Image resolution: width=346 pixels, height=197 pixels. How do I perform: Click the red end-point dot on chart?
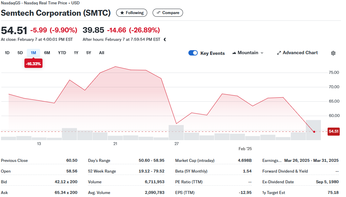coord(314,132)
